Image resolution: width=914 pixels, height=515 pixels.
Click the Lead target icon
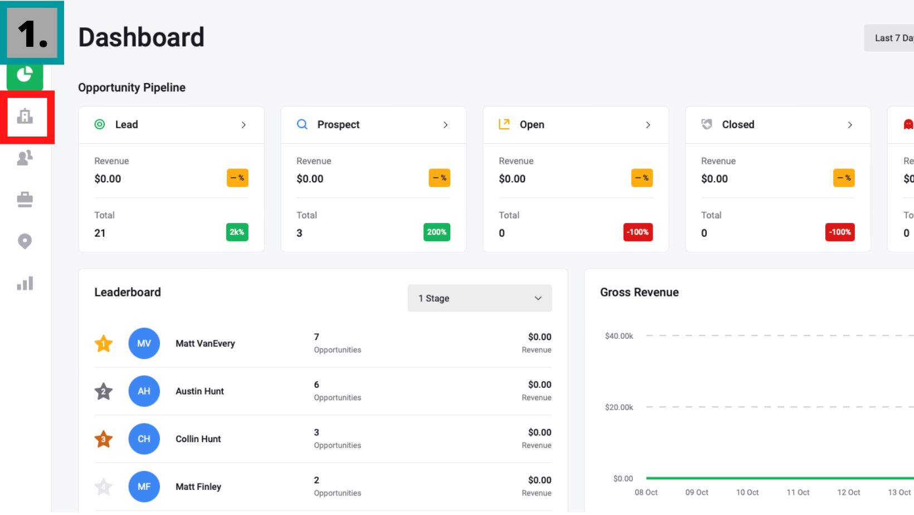coord(100,124)
